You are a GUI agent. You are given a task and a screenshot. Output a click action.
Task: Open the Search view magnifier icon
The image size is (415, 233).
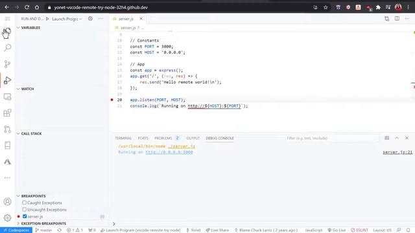point(7,48)
